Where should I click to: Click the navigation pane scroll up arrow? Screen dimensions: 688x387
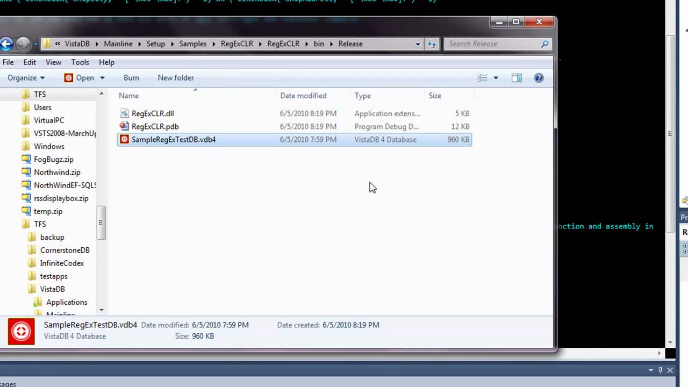[101, 94]
